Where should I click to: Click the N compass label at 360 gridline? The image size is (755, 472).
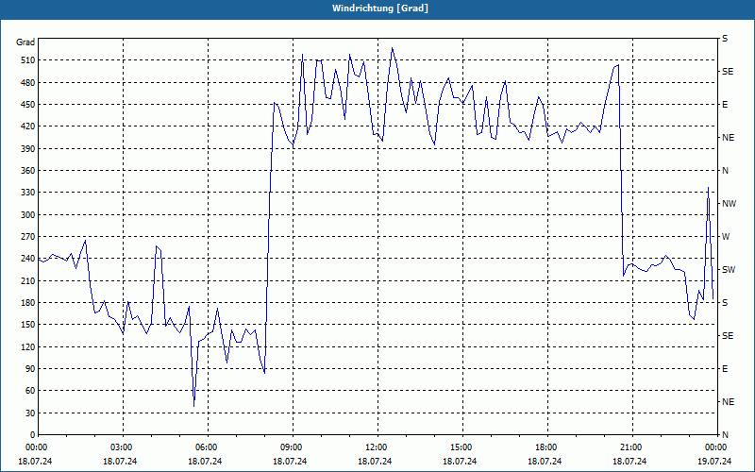pos(725,171)
